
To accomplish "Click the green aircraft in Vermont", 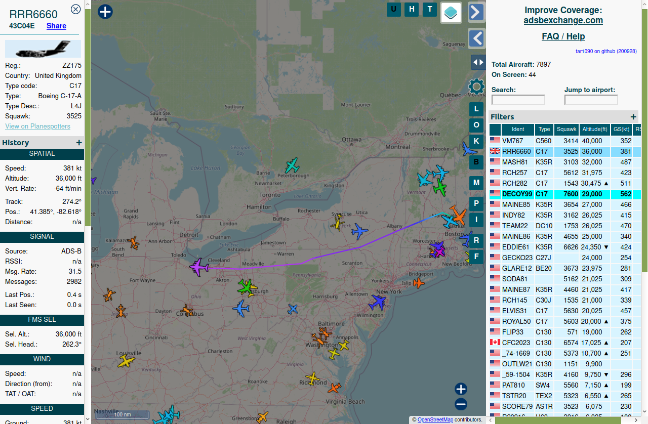I will coord(439,188).
